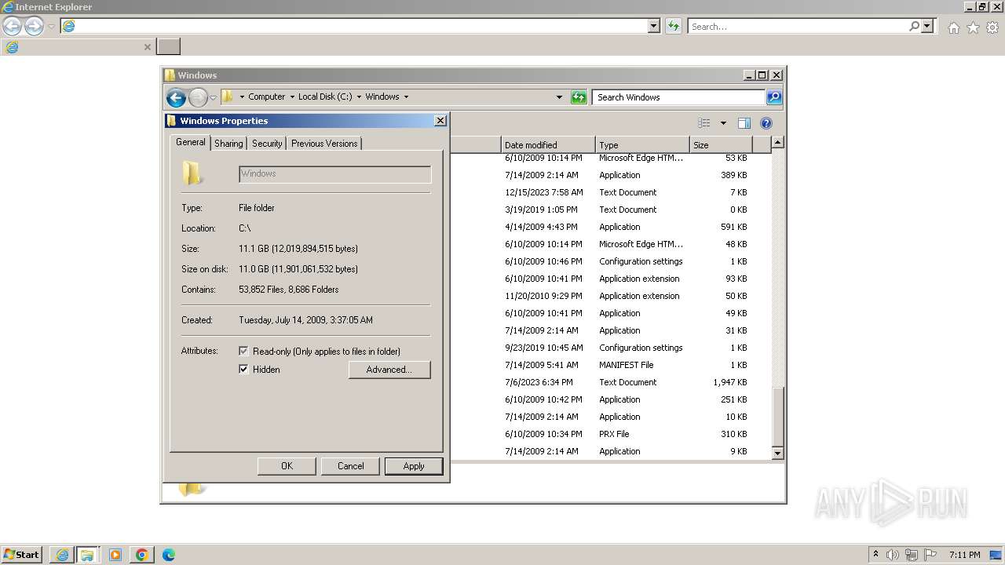Viewport: 1005px width, 565px height.
Task: Close the current Internet Explorer tab
Action: click(147, 47)
